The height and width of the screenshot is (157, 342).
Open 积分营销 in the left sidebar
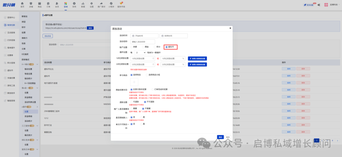pyautogui.click(x=9, y=63)
